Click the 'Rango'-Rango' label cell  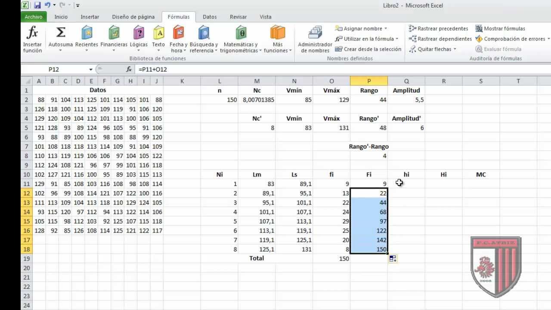369,146
